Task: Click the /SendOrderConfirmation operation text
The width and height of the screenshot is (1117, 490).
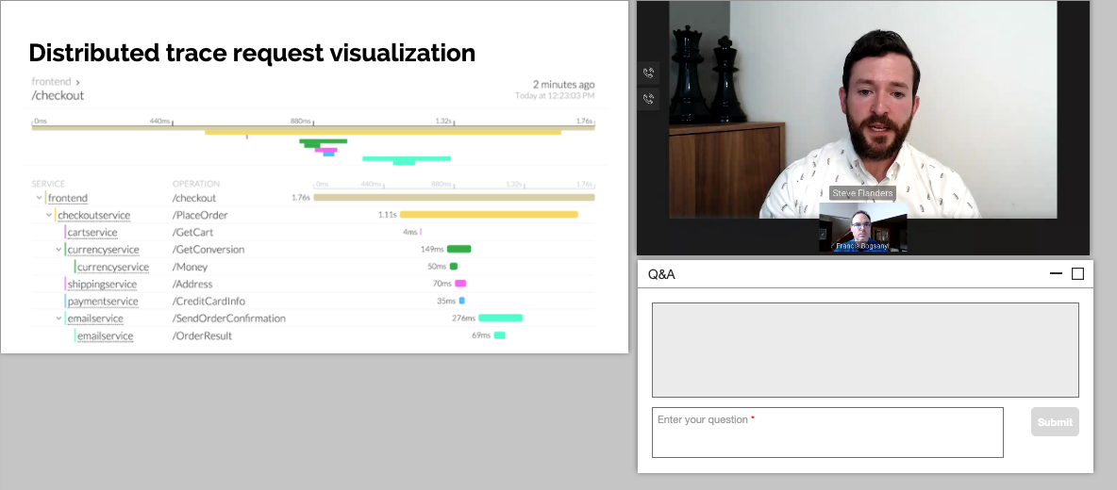Action: click(228, 318)
